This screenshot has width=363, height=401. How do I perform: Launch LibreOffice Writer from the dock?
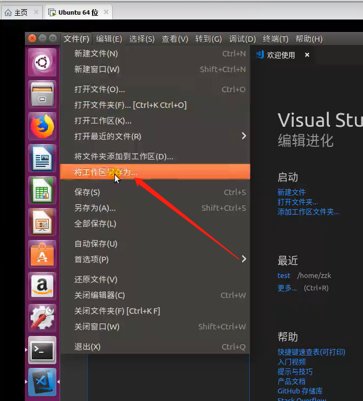click(42, 158)
